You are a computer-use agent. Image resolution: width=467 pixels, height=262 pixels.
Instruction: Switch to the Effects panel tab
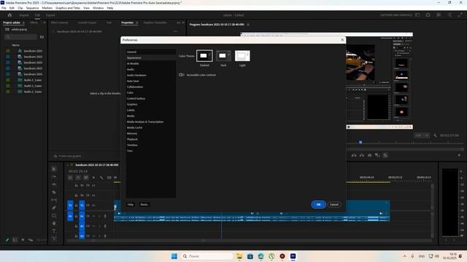pyautogui.click(x=34, y=23)
